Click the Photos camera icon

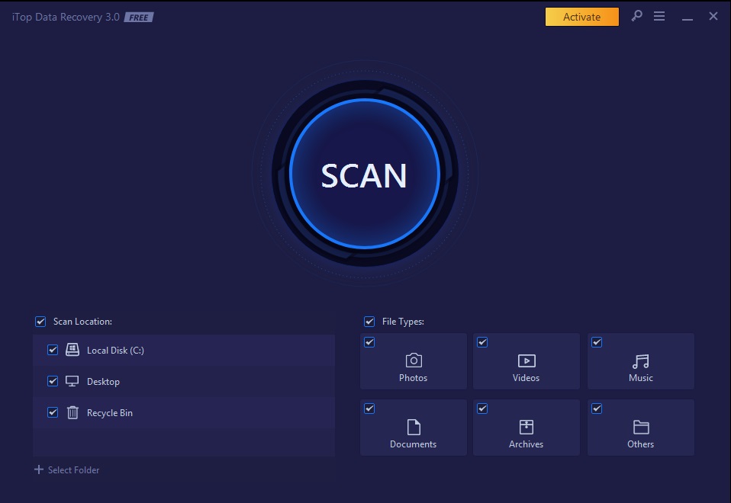(x=414, y=360)
